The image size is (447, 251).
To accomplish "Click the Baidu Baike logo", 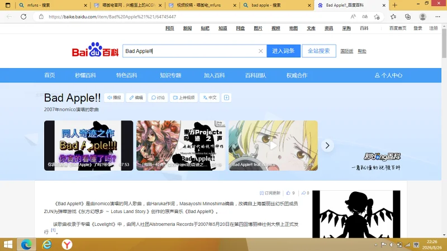I will [x=95, y=50].
